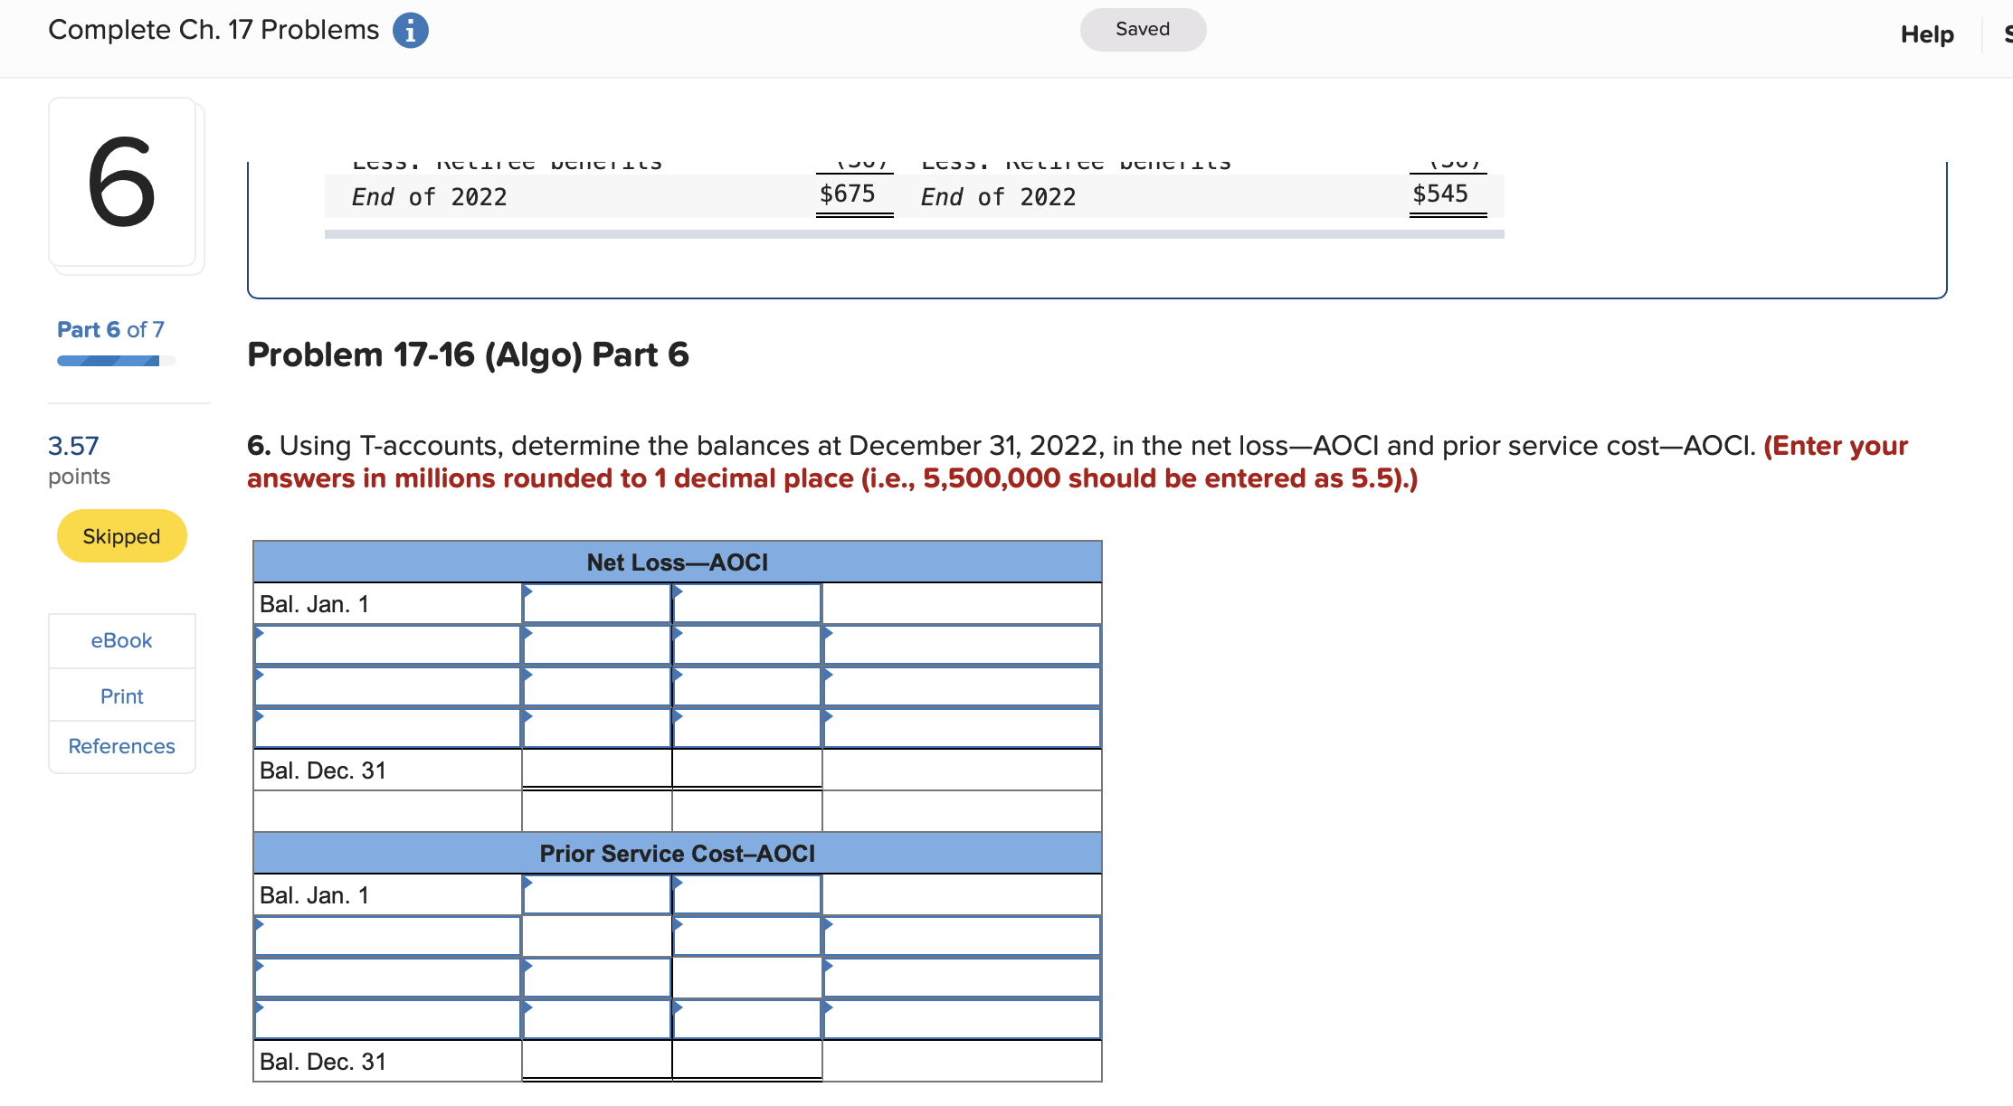Click Prior Service Cost Bal. Jan. 1 debit field
The width and height of the screenshot is (2013, 1106).
[596, 895]
